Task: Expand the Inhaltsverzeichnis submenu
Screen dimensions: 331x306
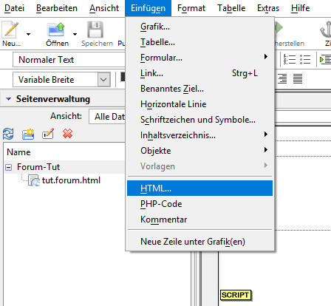Action: click(x=199, y=135)
